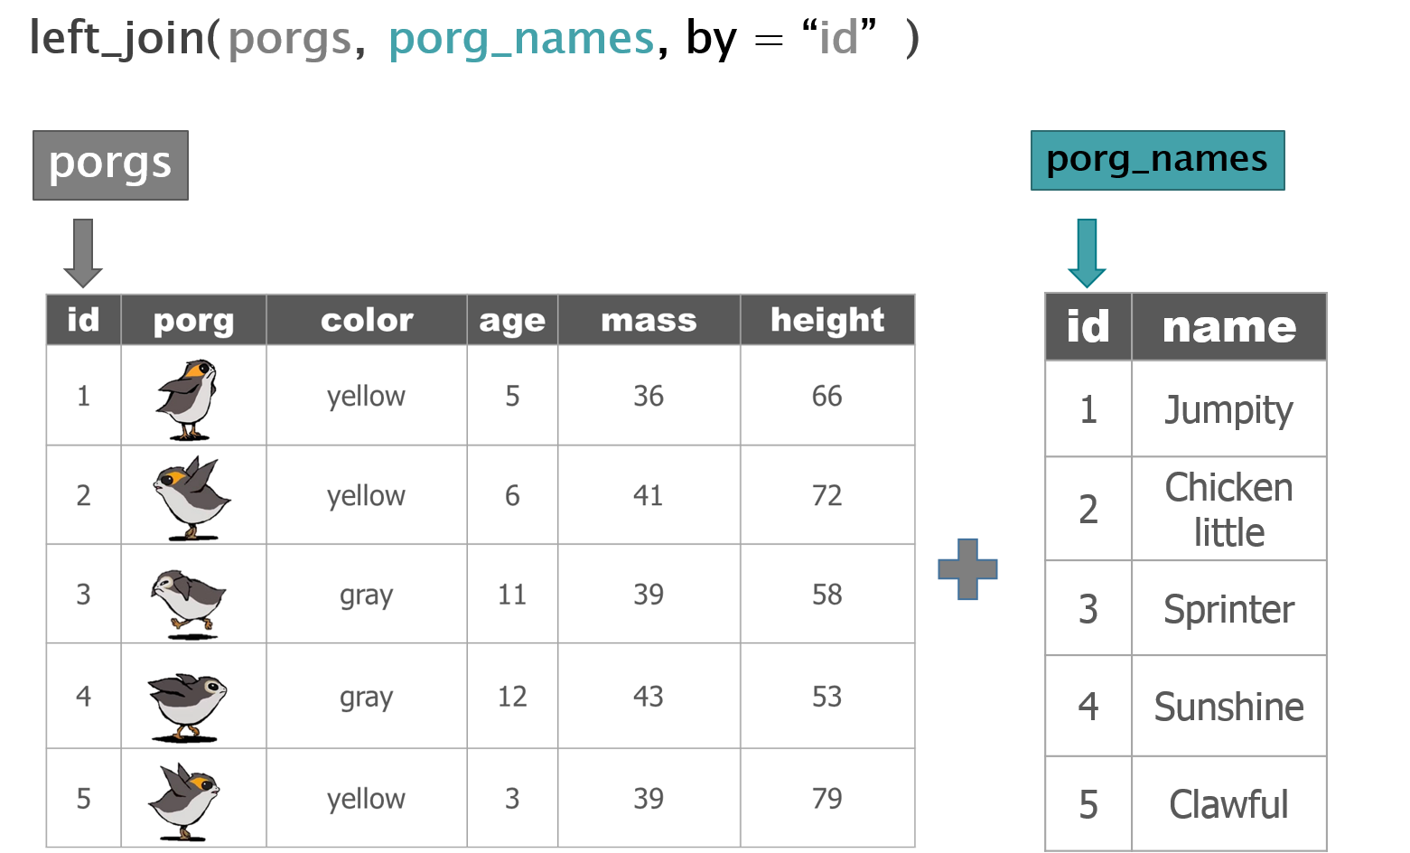Click the mass column header
The image size is (1410, 853).
(649, 320)
